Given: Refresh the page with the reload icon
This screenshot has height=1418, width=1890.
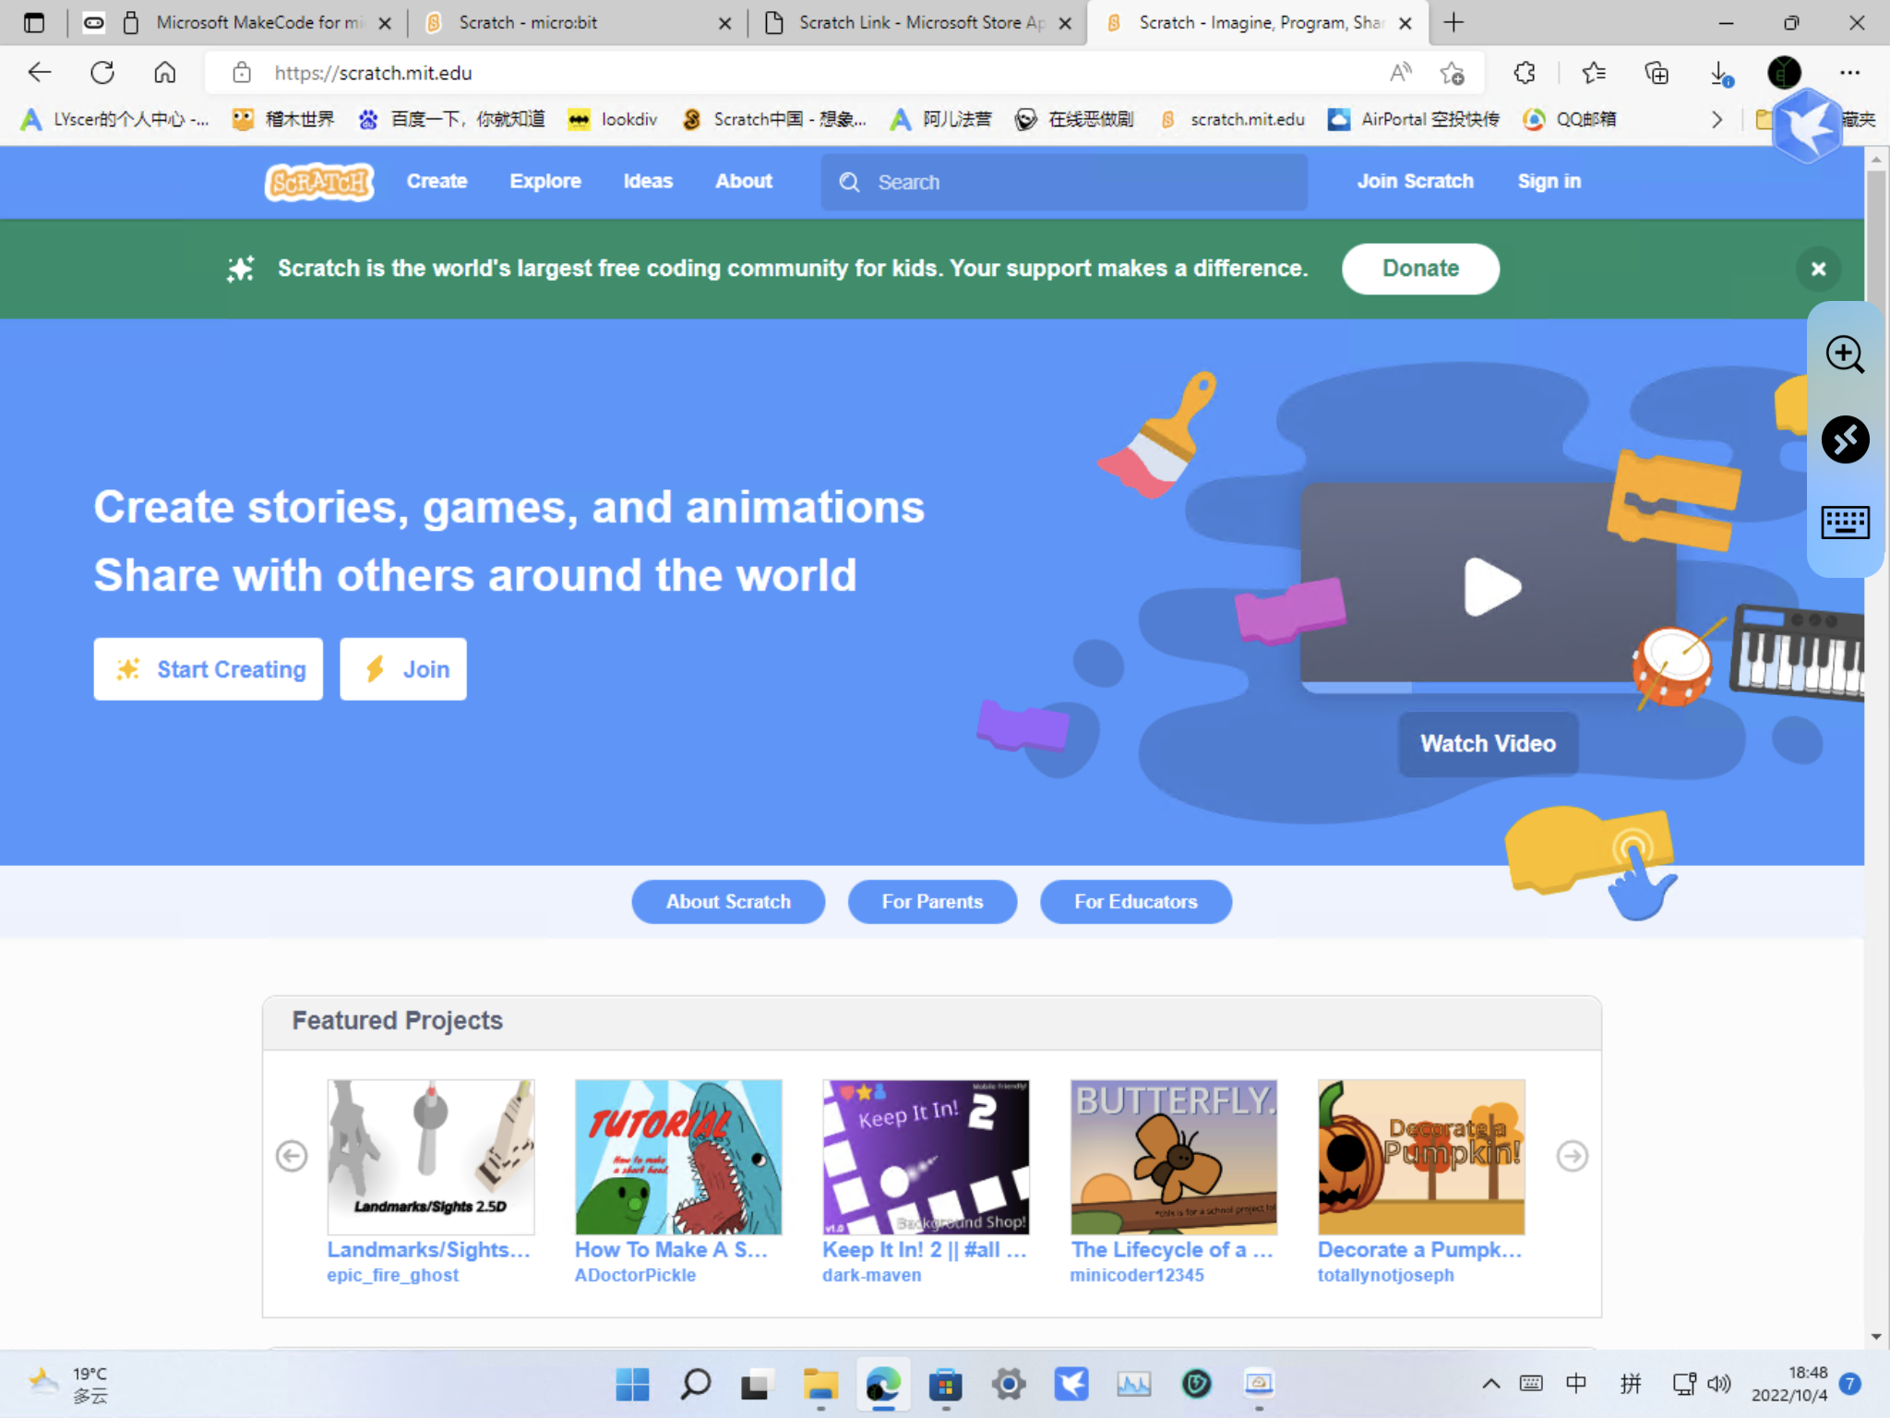Looking at the screenshot, I should [x=102, y=73].
